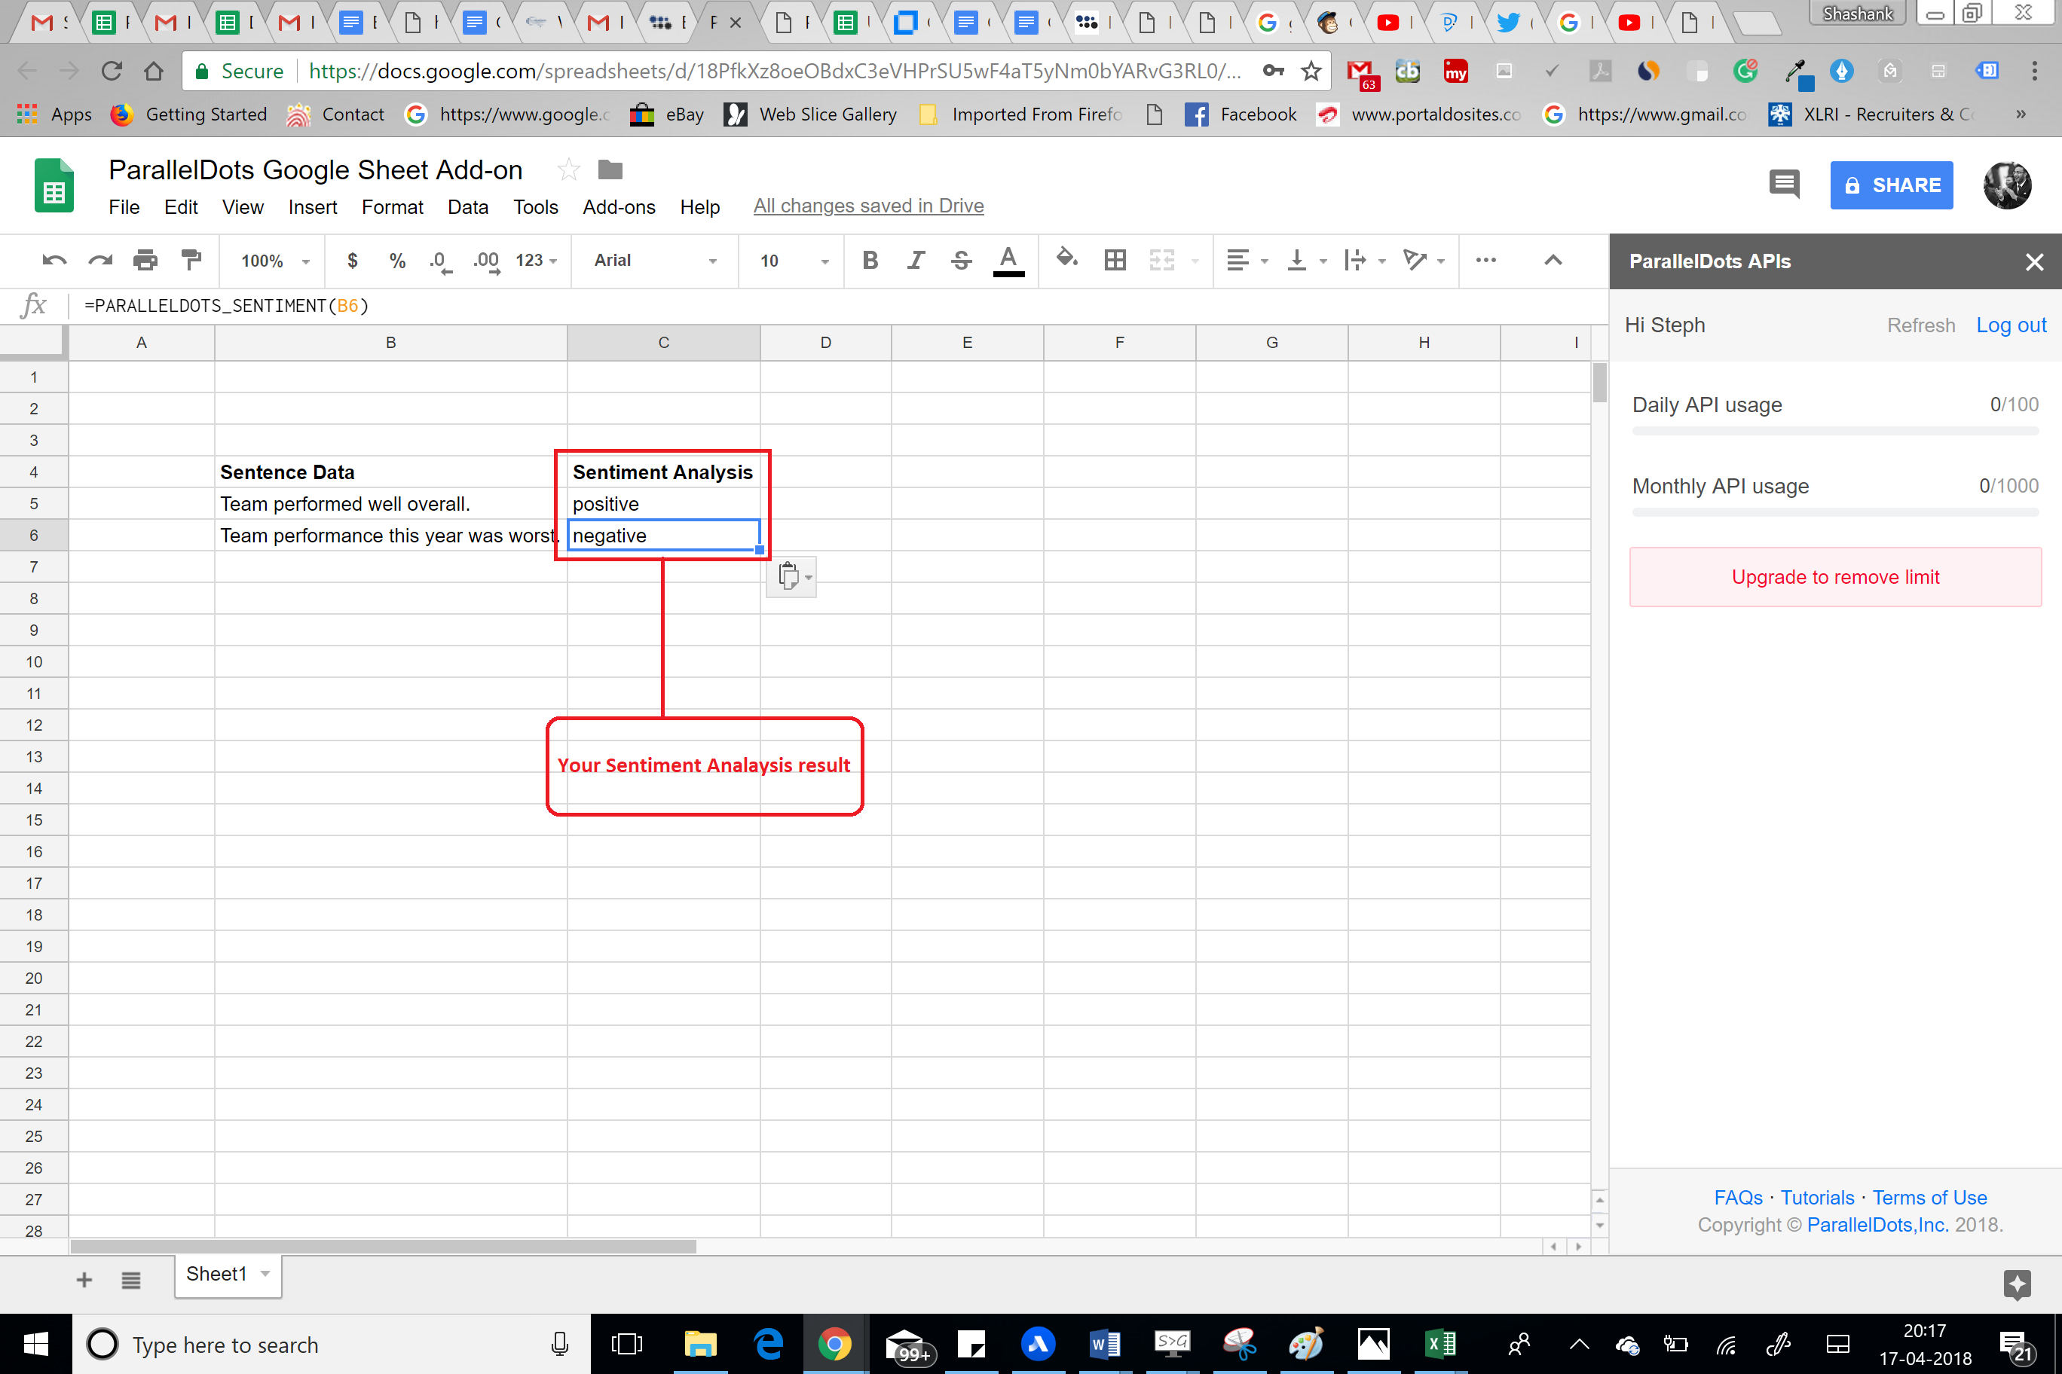The width and height of the screenshot is (2062, 1374).
Task: Apply currency format icon
Action: pos(353,260)
